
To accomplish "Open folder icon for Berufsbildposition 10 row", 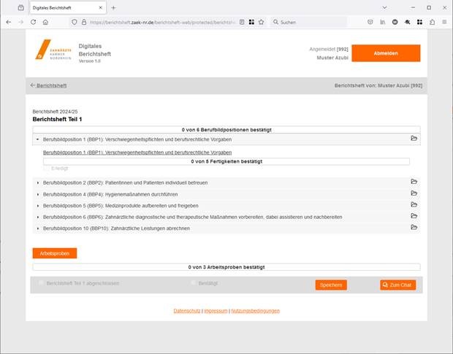I will click(x=414, y=227).
